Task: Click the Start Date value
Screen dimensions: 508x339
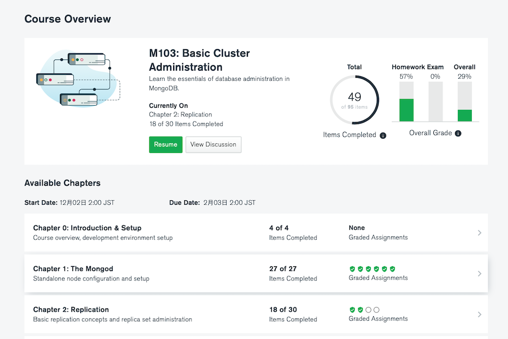Action: [x=87, y=203]
